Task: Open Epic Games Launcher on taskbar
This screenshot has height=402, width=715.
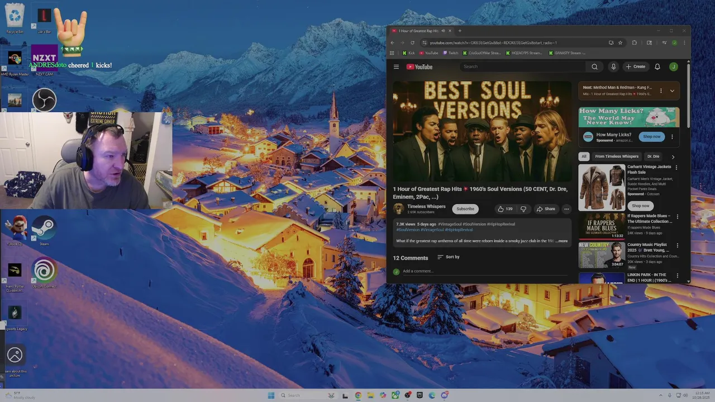Action: (420, 395)
